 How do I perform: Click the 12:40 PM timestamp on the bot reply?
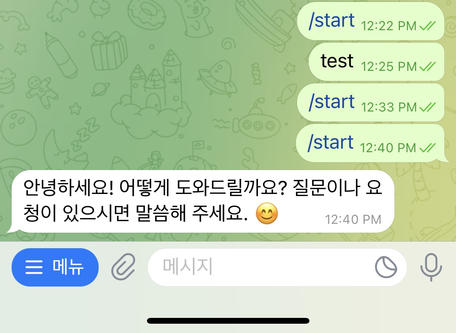pos(353,220)
